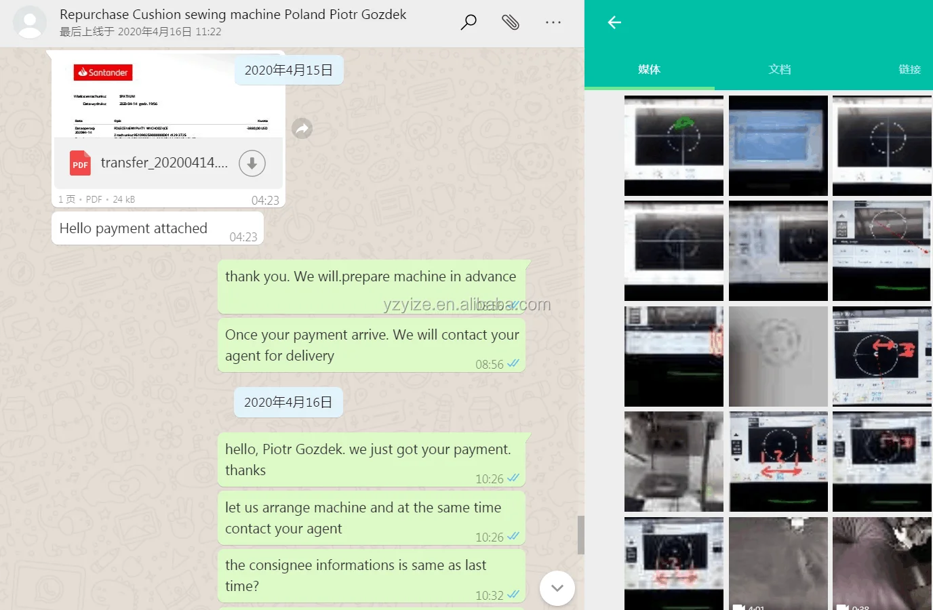Open the plain gray circle pattern thumbnail
This screenshot has width=933, height=610.
778,356
